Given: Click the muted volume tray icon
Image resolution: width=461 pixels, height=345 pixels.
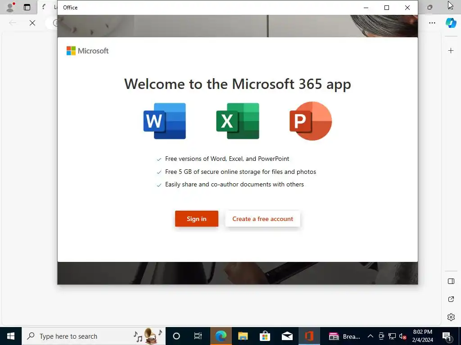Looking at the screenshot, I should (403, 336).
